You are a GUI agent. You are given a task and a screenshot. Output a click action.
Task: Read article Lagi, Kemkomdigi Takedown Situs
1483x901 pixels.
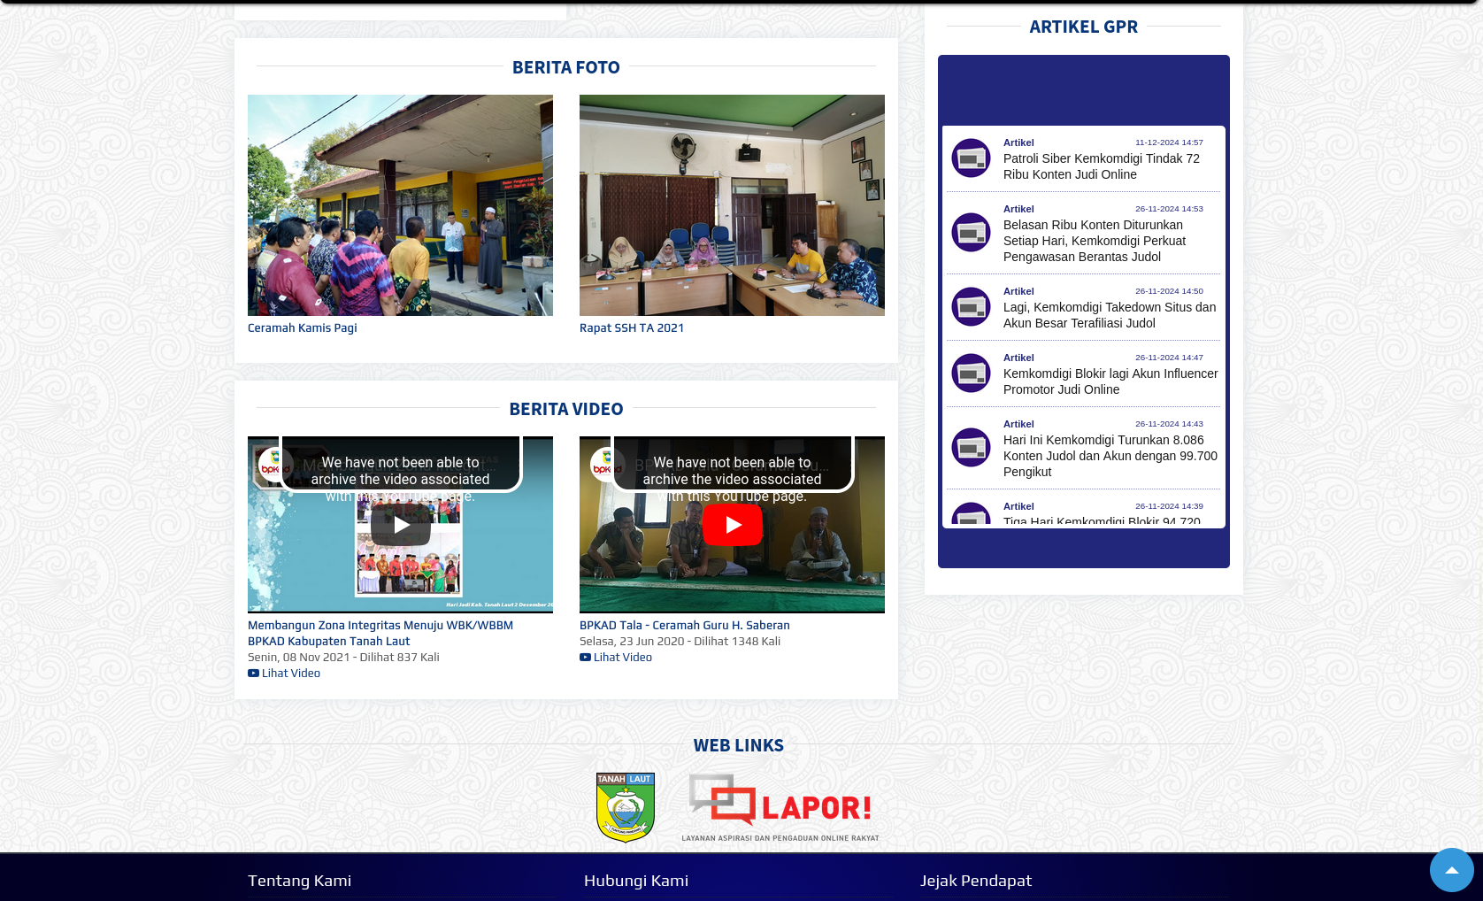pos(1110,315)
